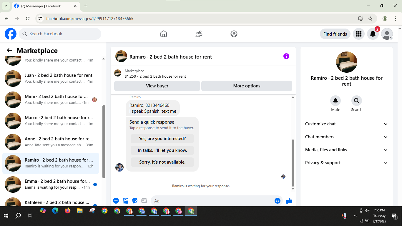The image size is (402, 226).
Task: Open Juan's conversation in the list
Action: pyautogui.click(x=51, y=79)
